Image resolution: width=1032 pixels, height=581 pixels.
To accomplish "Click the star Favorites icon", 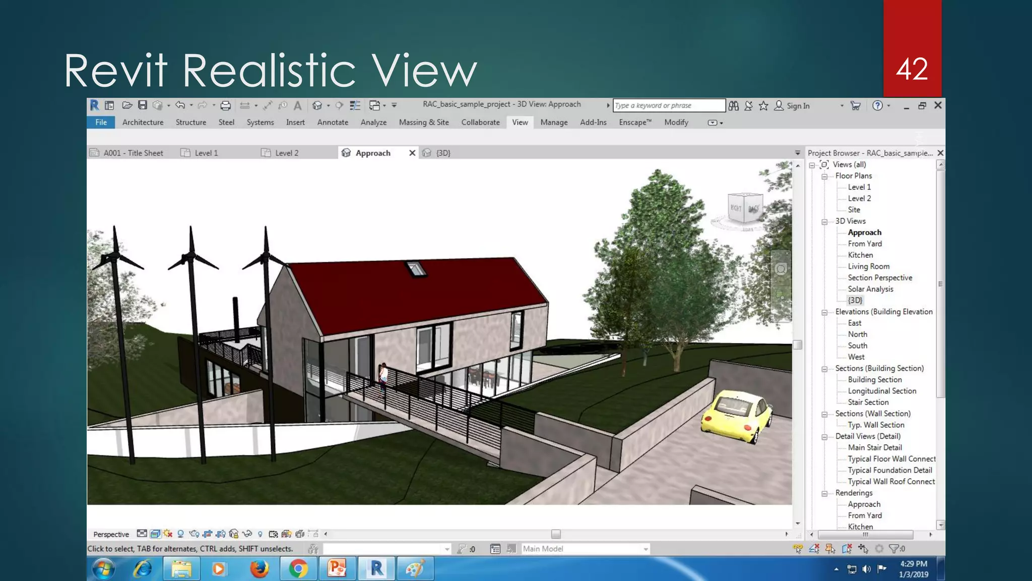I will [763, 105].
